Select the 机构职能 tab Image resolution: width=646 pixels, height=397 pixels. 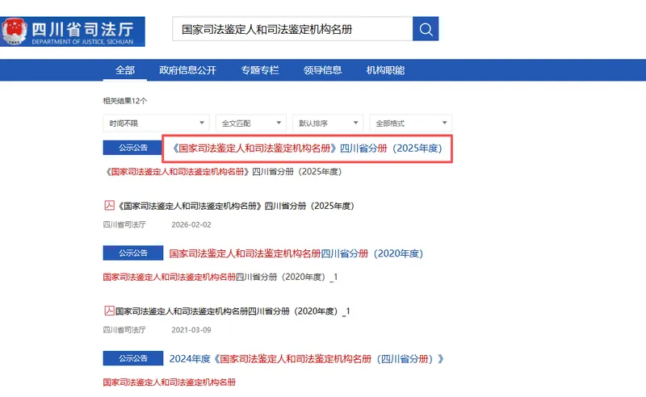pos(385,70)
